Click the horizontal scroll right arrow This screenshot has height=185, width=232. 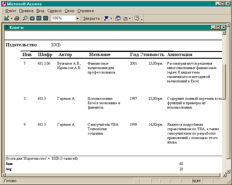tap(224, 175)
